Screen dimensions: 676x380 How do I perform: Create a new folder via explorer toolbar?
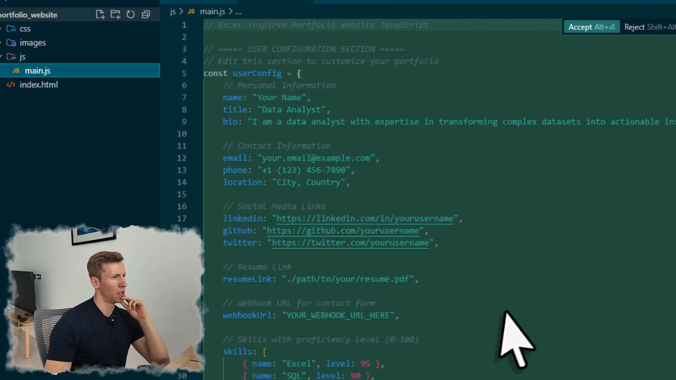[115, 14]
